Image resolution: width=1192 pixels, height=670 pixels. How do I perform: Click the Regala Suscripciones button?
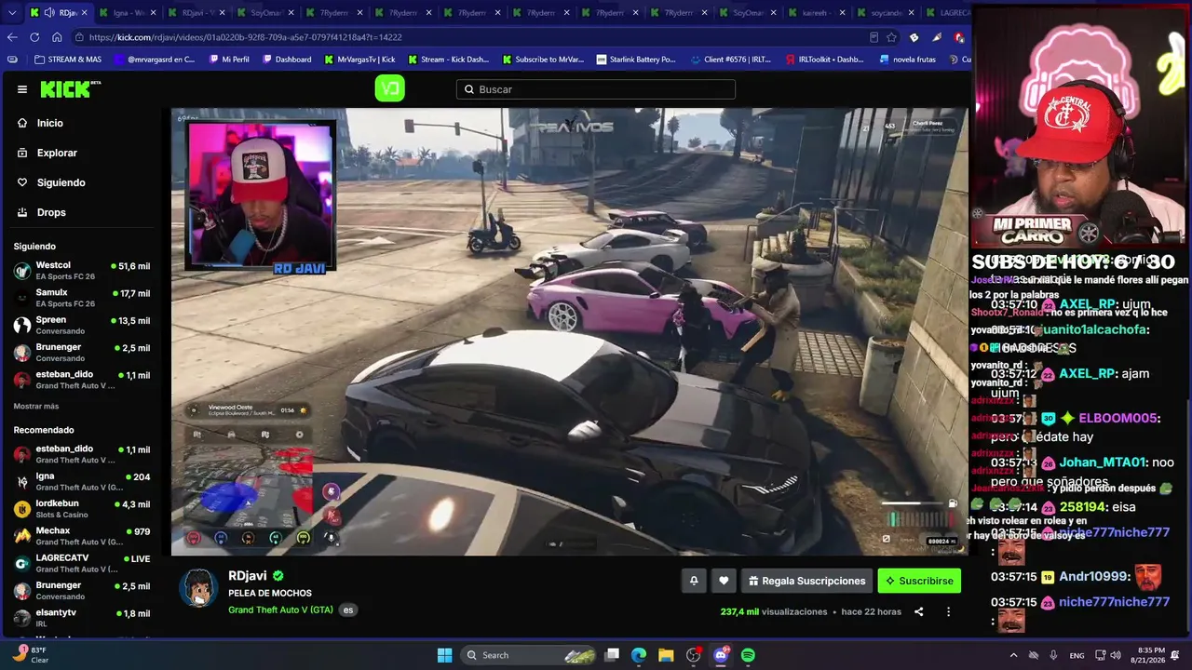coord(806,581)
